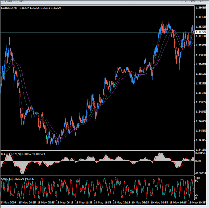Click the Sto(5,3,3) stochastic indicator label

(x=21, y=179)
